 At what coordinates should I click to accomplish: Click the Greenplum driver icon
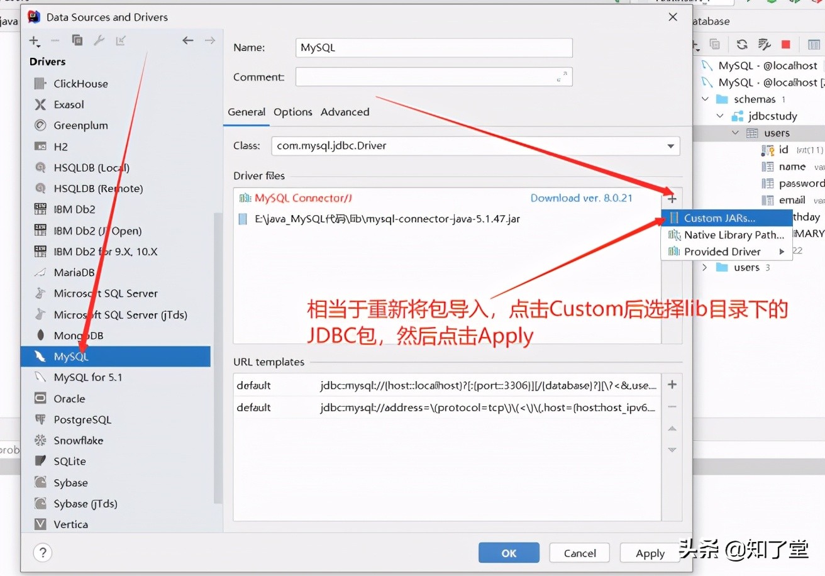[x=40, y=125]
